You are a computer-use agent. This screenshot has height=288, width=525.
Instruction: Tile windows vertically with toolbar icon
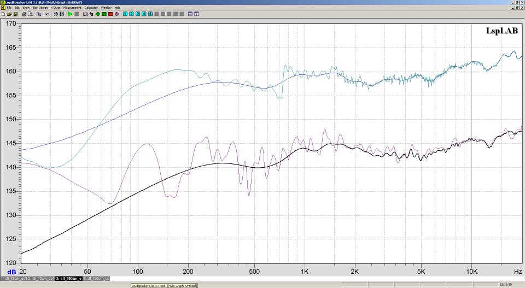[196, 14]
